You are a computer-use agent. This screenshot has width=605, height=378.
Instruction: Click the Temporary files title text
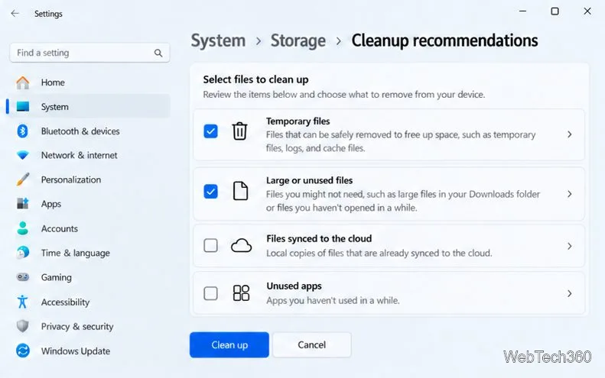pyautogui.click(x=298, y=121)
